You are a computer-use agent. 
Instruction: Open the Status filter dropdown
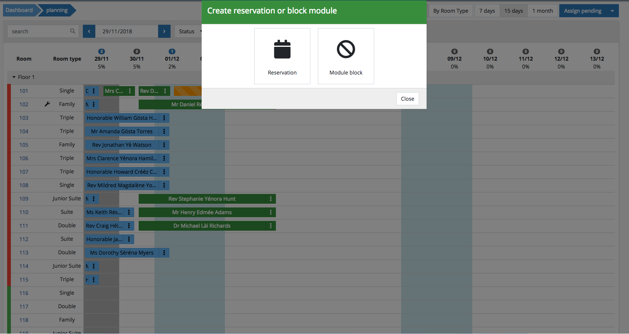pos(189,31)
